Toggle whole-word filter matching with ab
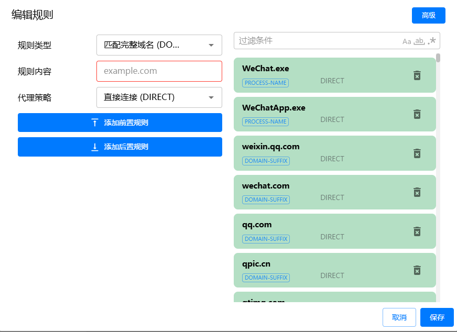This screenshot has width=457, height=332. click(420, 41)
